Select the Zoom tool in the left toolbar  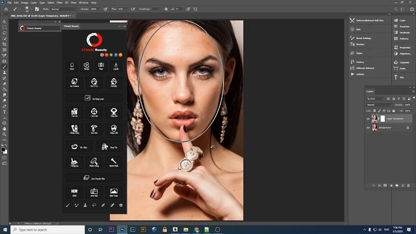tap(5, 135)
